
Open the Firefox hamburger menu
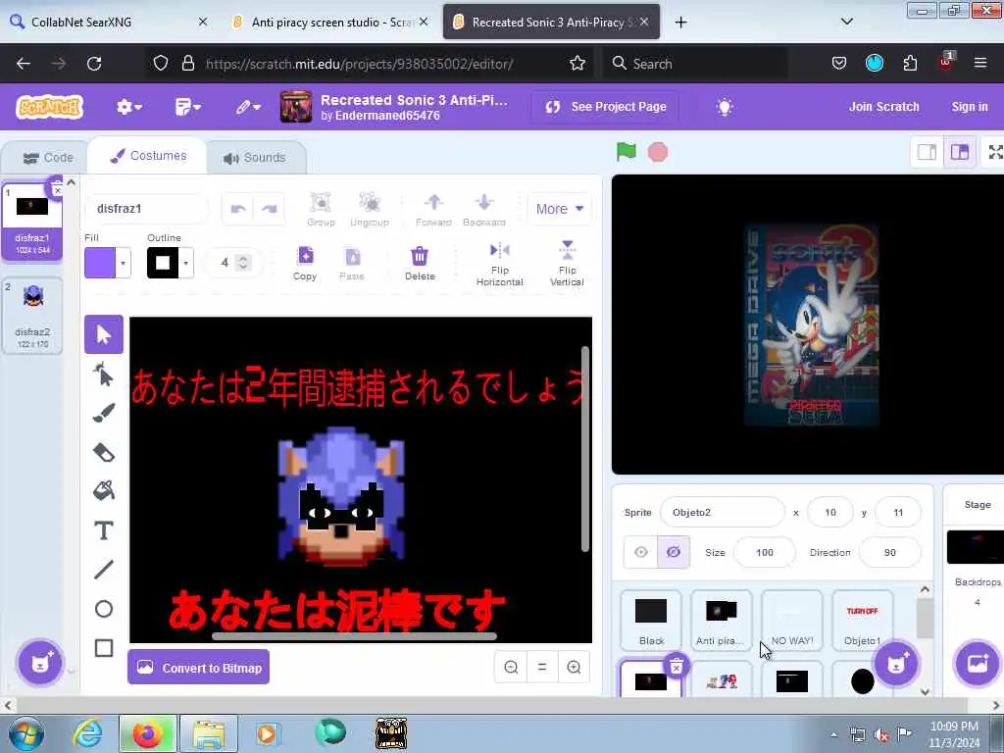(979, 63)
